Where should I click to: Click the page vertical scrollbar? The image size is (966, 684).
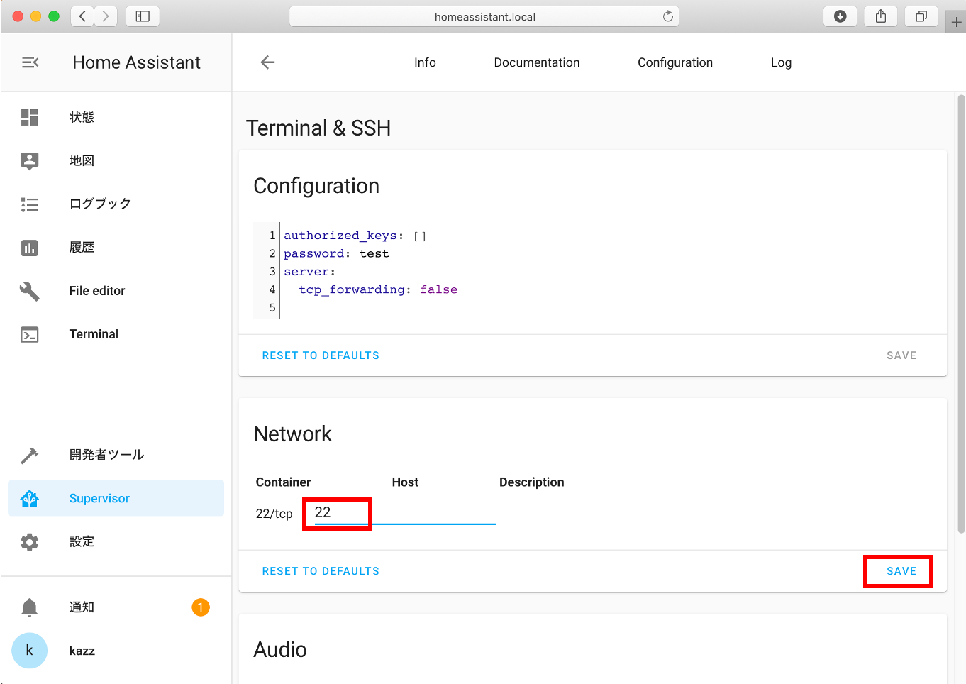tap(961, 313)
